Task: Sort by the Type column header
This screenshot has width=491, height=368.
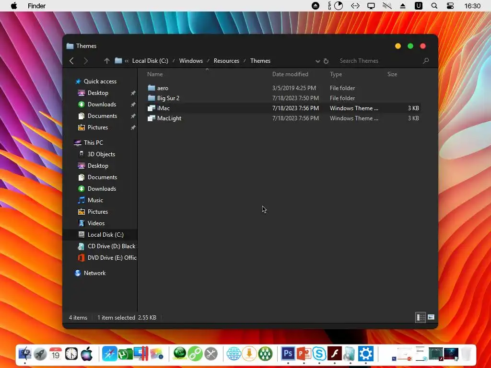Action: (336, 74)
